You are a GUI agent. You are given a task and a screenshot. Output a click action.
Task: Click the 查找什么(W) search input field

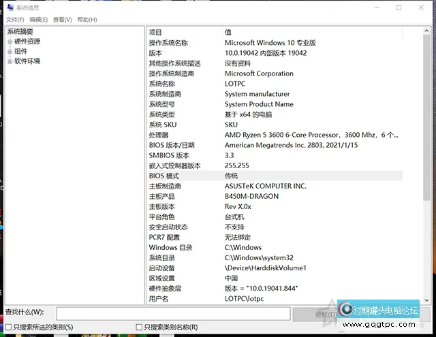coord(173,314)
